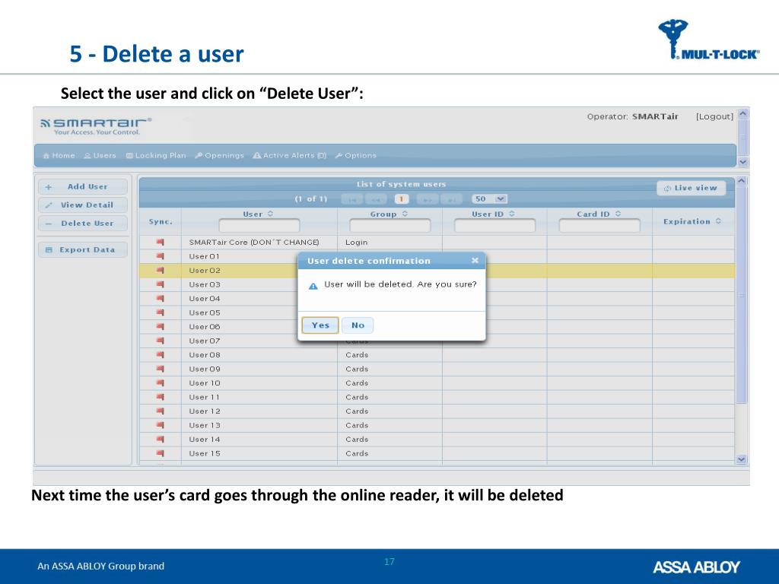The image size is (779, 584).
Task: Go to the first page of users
Action: point(352,199)
